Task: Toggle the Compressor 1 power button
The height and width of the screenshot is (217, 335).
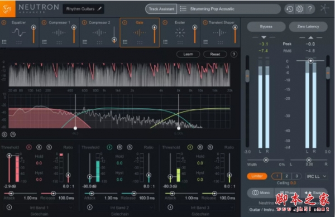Action: click(x=44, y=22)
